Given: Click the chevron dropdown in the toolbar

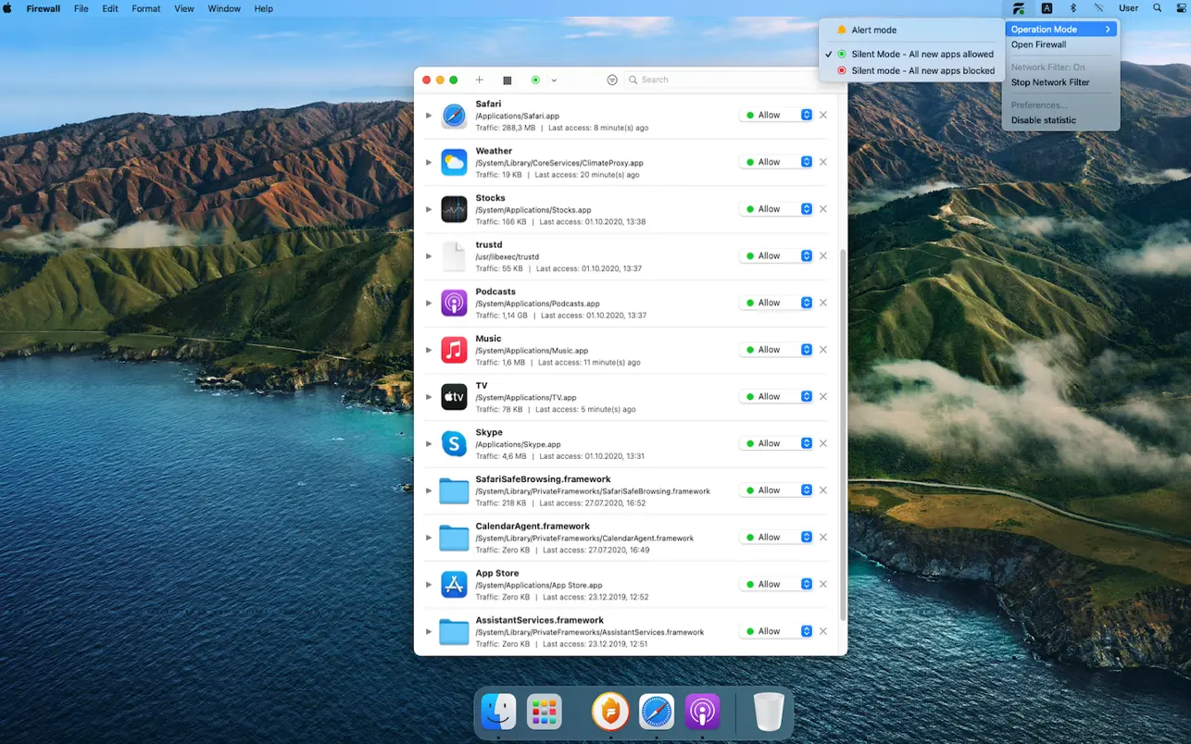Looking at the screenshot, I should (x=554, y=80).
